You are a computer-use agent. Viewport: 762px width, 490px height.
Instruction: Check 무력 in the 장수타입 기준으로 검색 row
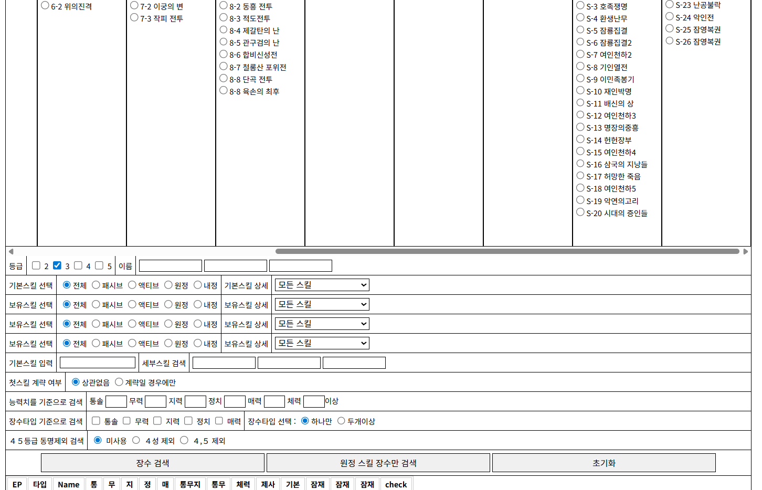[x=126, y=421]
